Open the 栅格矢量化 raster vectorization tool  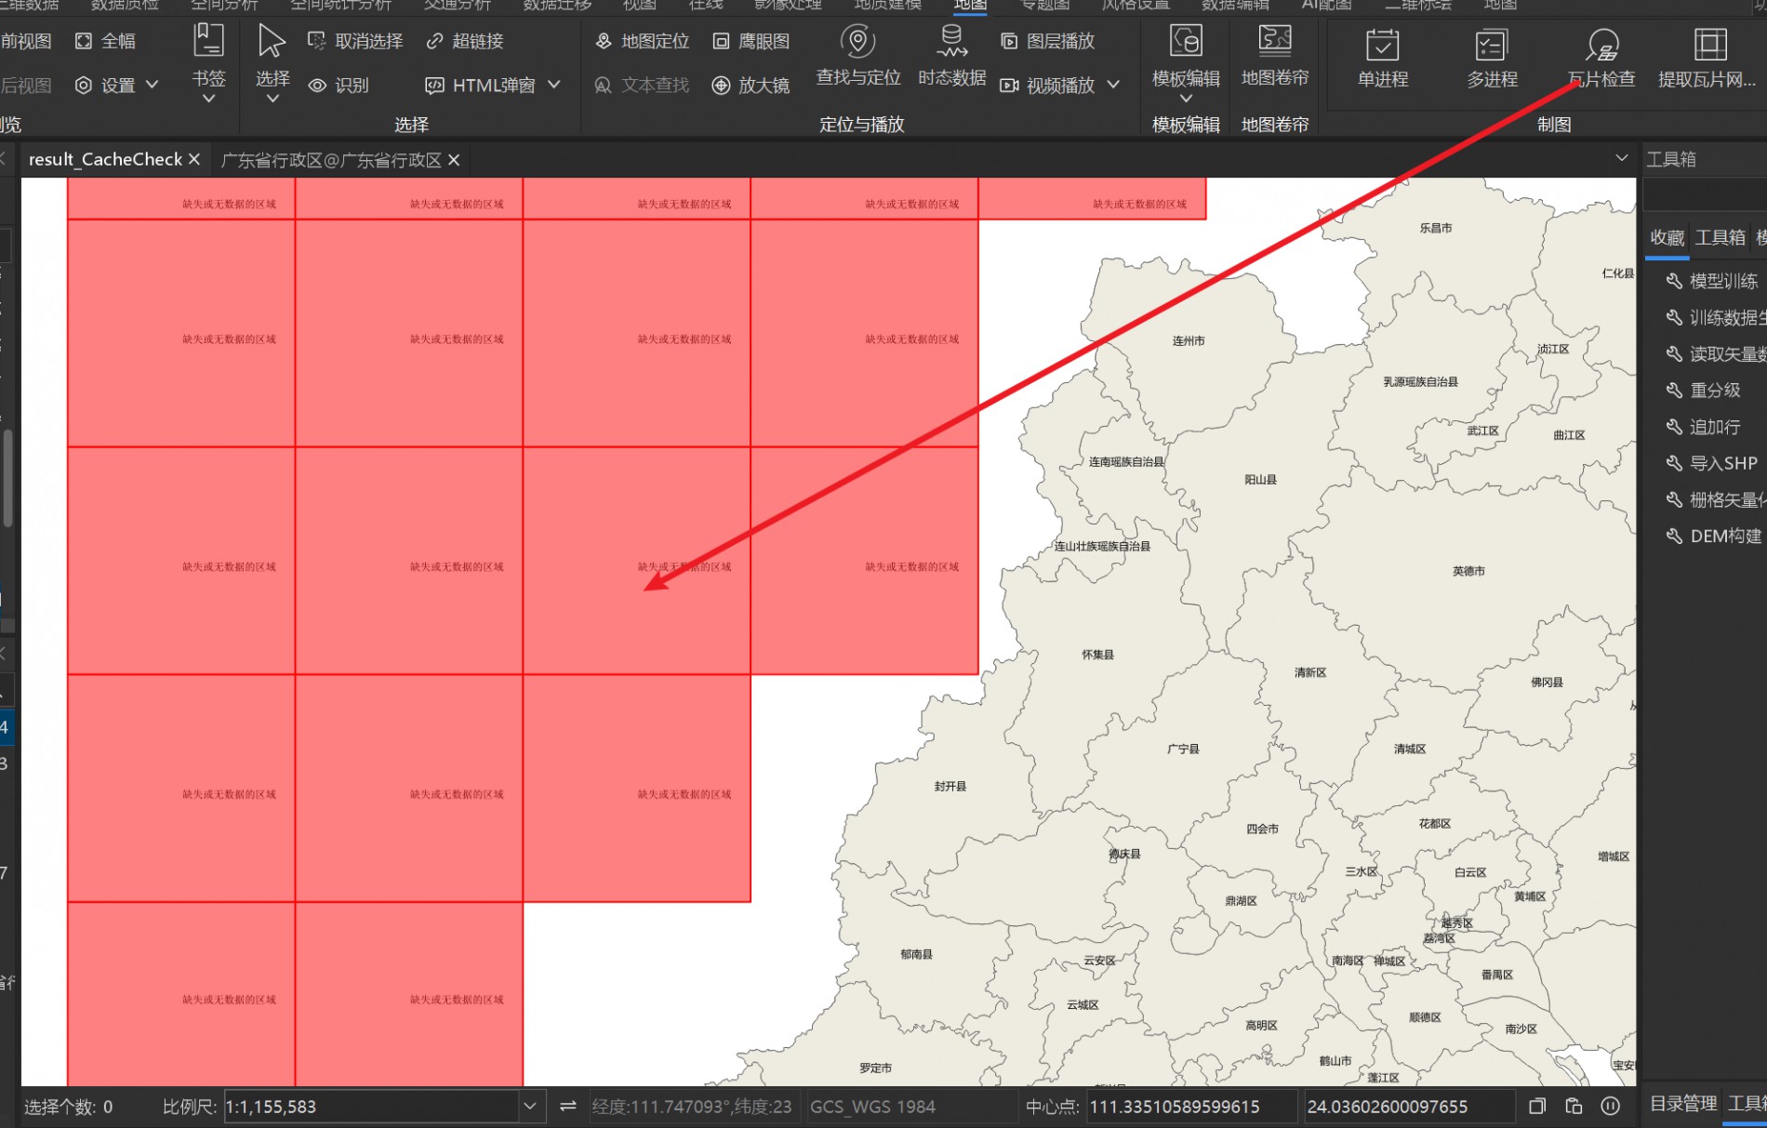1716,500
